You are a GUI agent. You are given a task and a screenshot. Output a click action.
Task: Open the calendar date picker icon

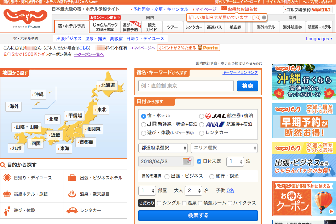187,161
